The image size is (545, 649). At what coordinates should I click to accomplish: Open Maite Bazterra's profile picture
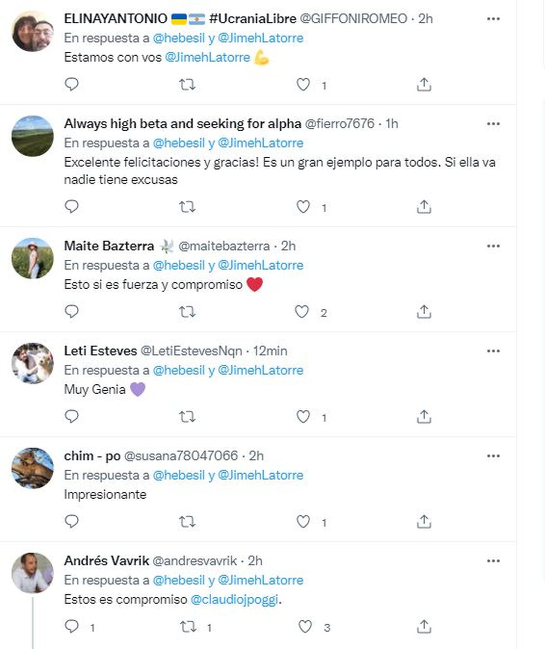point(32,258)
